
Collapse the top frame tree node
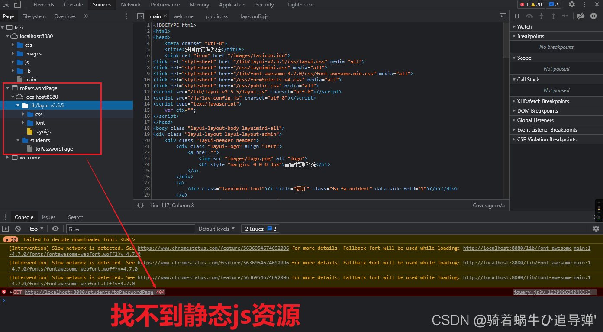pyautogui.click(x=3, y=28)
